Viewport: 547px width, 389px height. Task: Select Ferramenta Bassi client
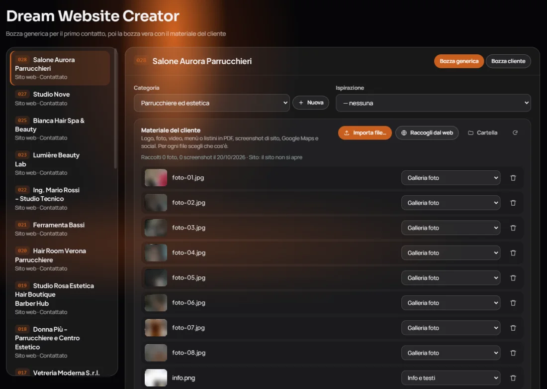click(x=60, y=229)
